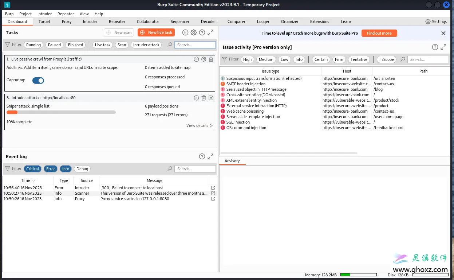
Task: Sort the event log by Time column
Action: pyautogui.click(x=28, y=180)
